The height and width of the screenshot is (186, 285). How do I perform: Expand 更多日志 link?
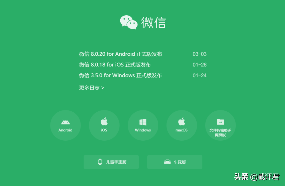(x=91, y=88)
